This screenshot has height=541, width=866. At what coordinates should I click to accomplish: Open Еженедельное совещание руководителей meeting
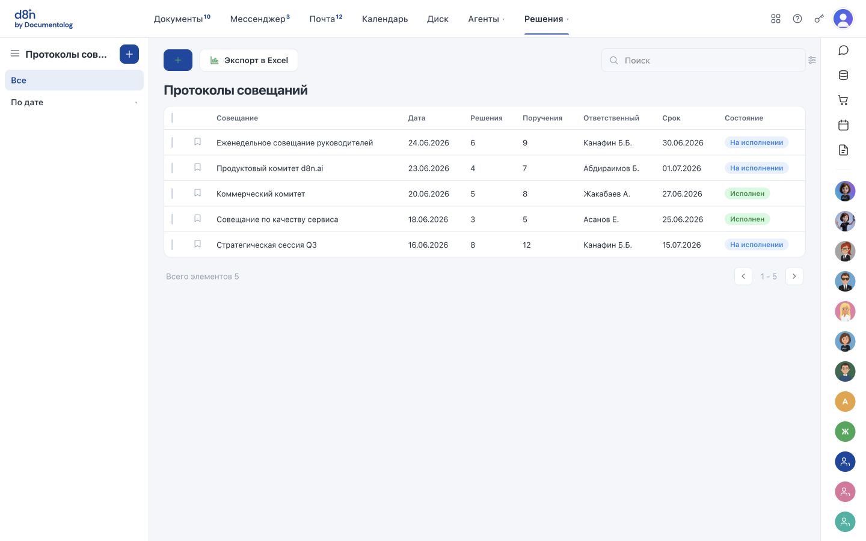click(x=295, y=143)
